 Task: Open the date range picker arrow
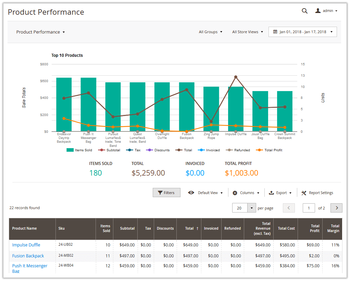332,32
